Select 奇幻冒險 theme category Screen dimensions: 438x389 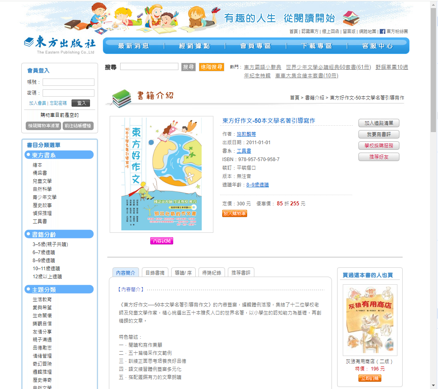pos(42,364)
